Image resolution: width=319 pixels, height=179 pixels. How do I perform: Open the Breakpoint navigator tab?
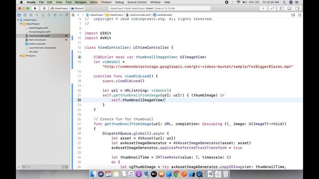coord(61,15)
